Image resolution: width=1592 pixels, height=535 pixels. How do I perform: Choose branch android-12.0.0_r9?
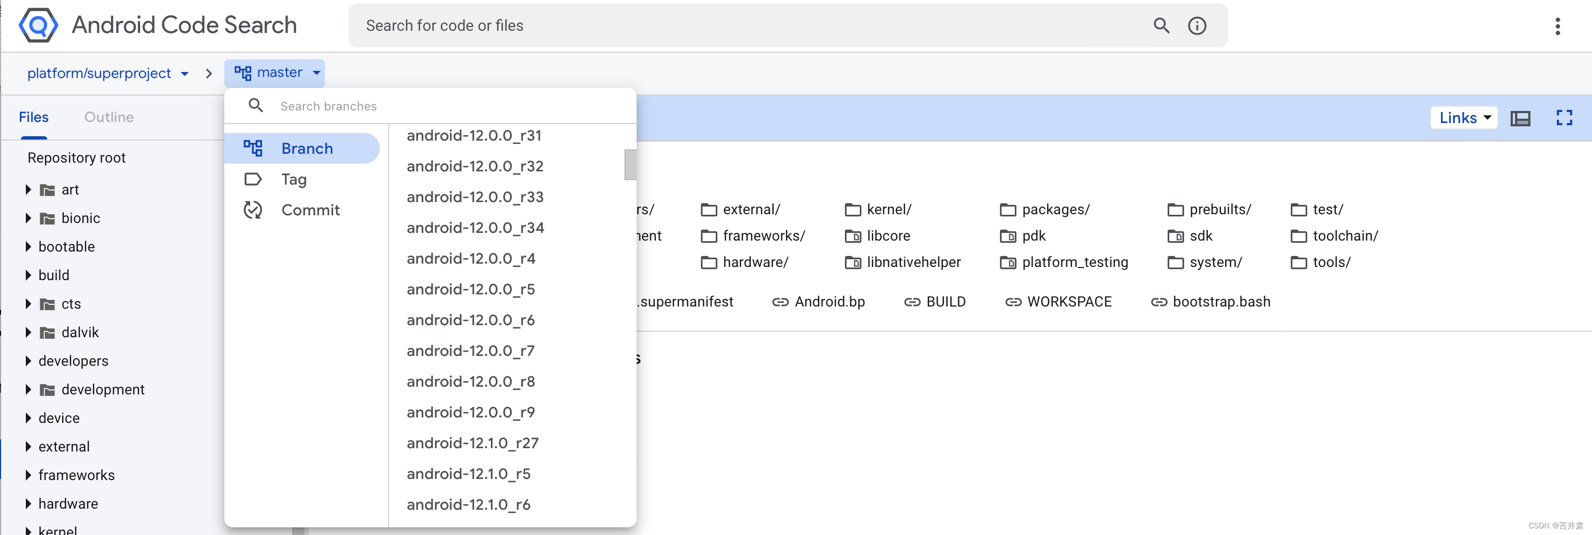pos(471,413)
